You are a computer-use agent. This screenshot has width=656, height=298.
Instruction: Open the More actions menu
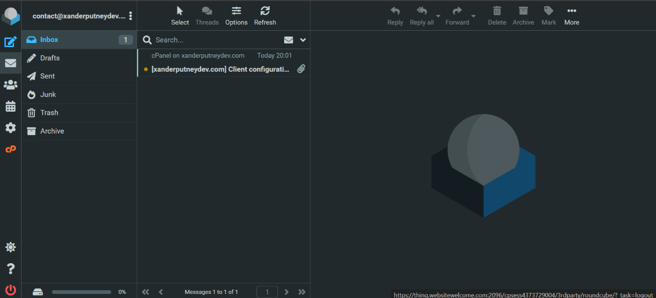click(x=571, y=16)
